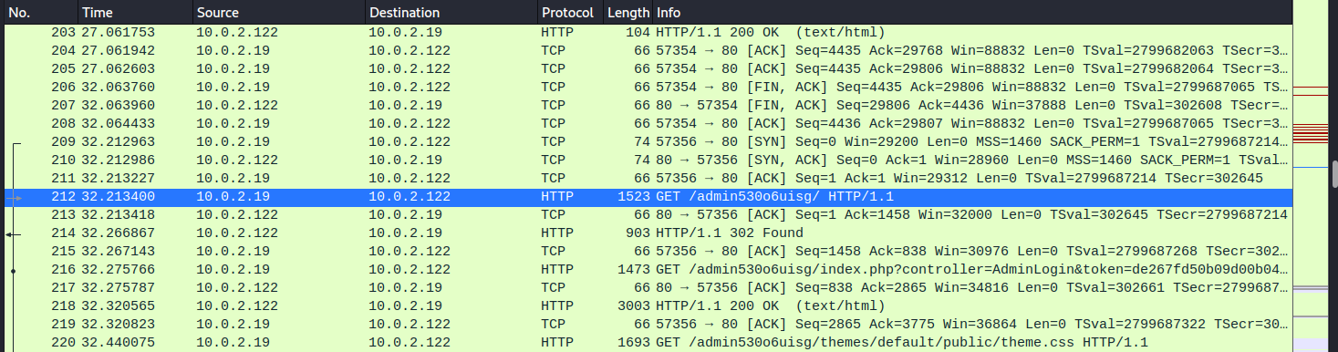Screen dimensions: 1338x352
Task: Select packet 210 SYN, ACK row
Action: pos(648,160)
